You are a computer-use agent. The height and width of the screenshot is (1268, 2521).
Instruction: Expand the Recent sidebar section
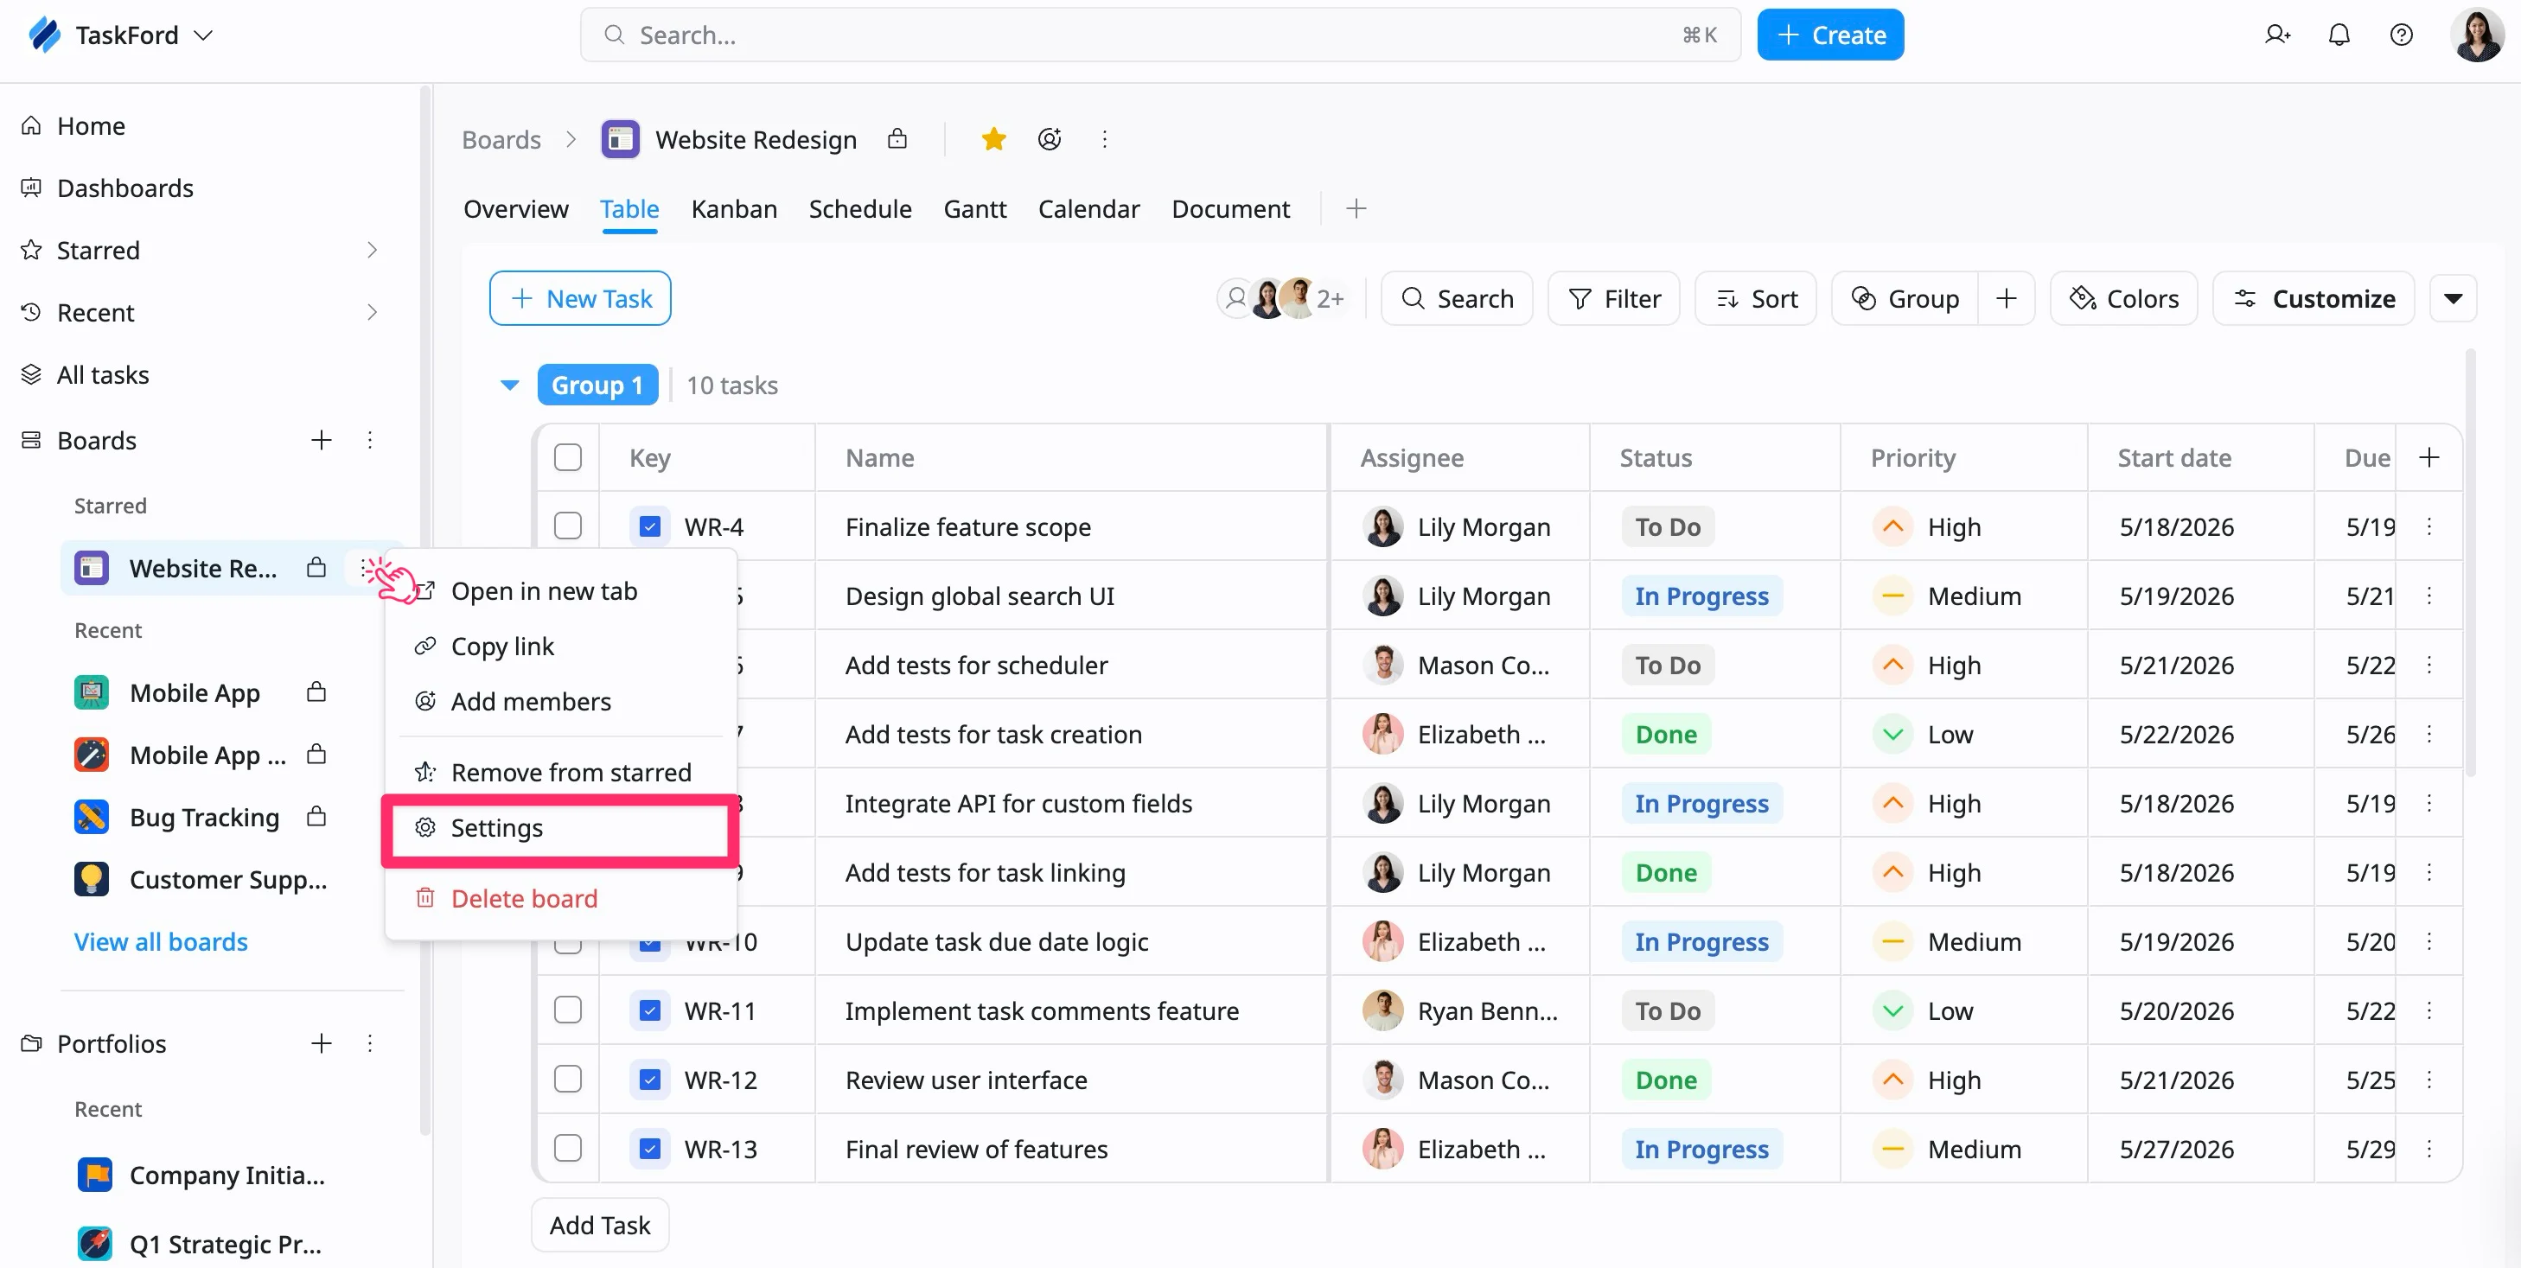(x=372, y=312)
